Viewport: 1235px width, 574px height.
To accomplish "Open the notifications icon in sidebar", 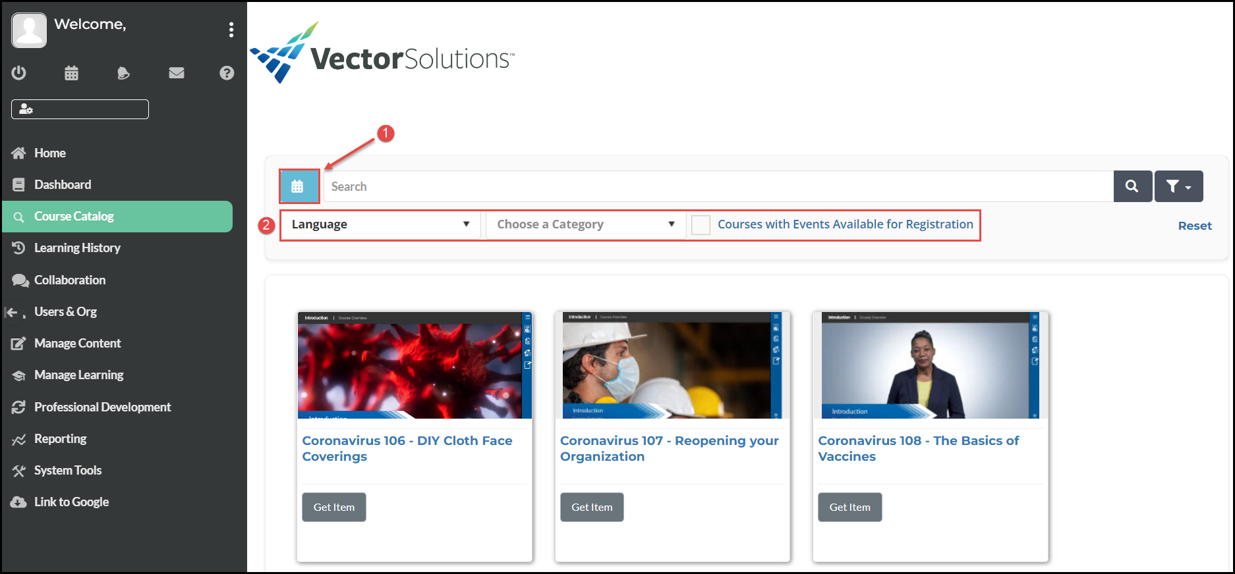I will pos(123,73).
